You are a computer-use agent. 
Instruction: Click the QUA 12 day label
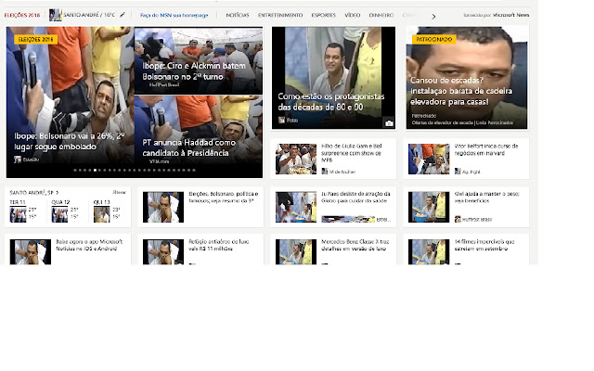coord(60,202)
